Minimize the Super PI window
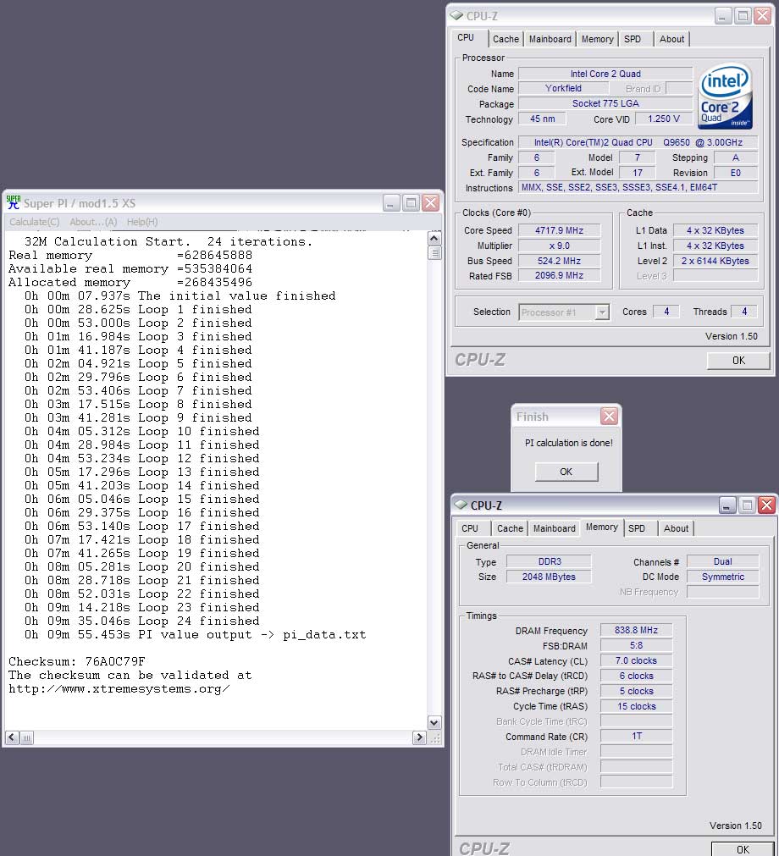779x856 pixels. pyautogui.click(x=390, y=203)
